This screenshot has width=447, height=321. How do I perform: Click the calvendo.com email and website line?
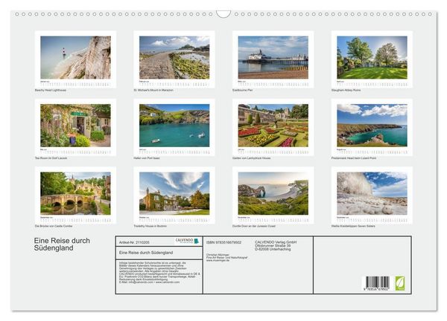pyautogui.click(x=150, y=282)
